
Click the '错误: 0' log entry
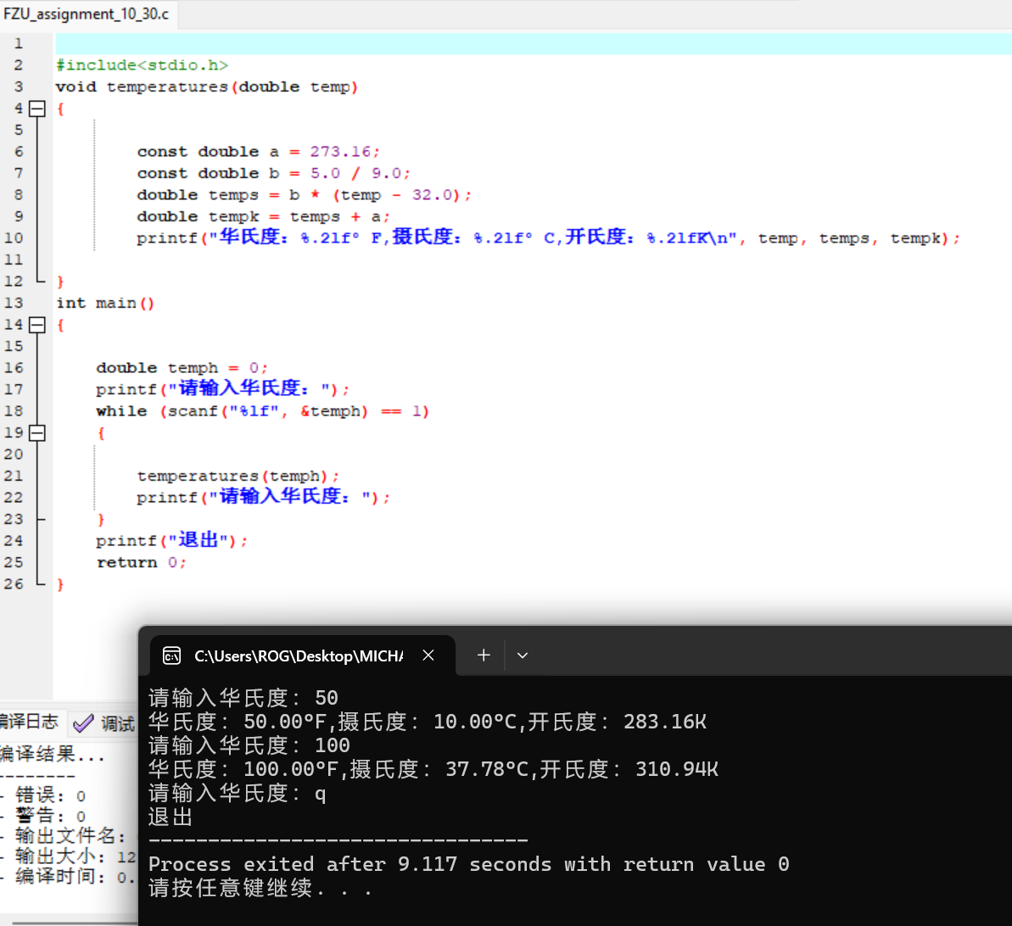pyautogui.click(x=50, y=795)
